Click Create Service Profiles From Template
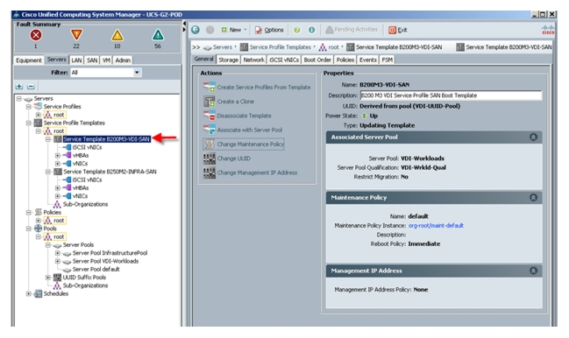 coord(257,88)
